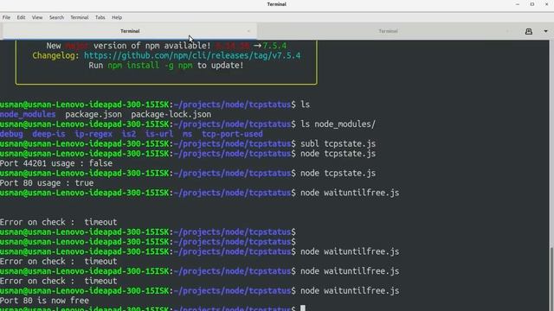Click the 'subl tcpstate.js' command
This screenshot has height=311, width=554.
[338, 144]
